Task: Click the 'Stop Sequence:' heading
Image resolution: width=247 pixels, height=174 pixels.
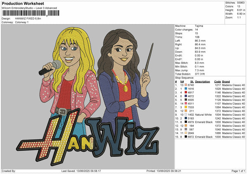Action: pos(184,78)
